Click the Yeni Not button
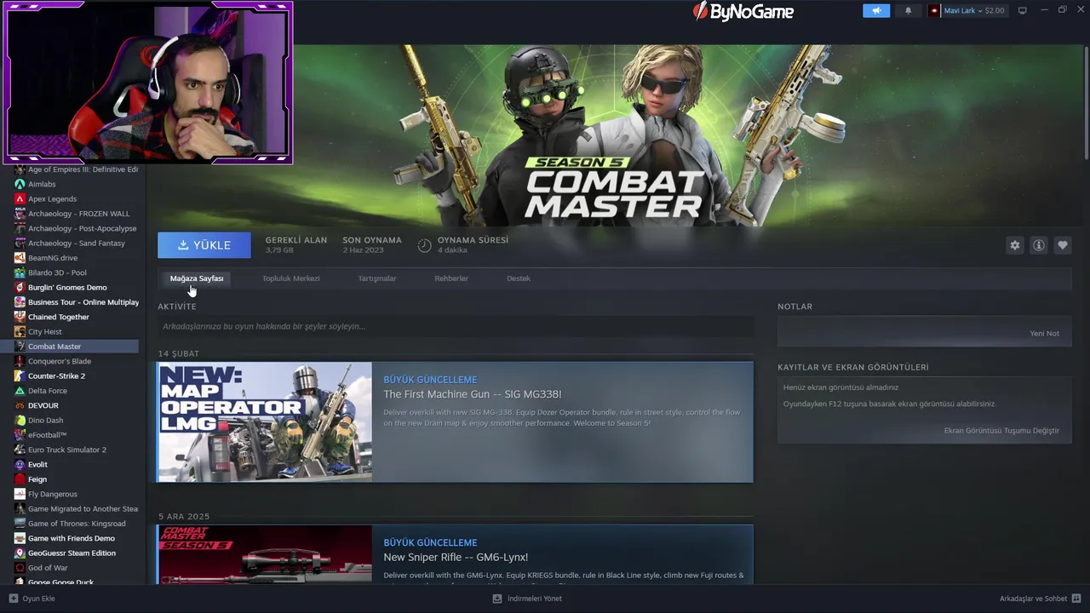 coord(1044,333)
